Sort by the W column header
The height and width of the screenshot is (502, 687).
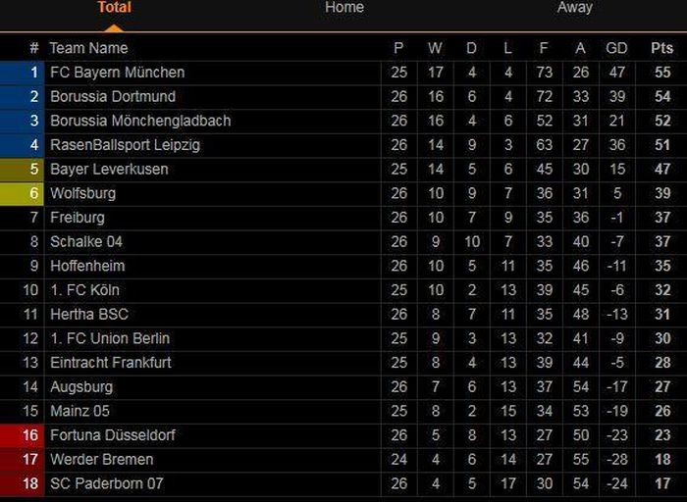click(x=435, y=48)
